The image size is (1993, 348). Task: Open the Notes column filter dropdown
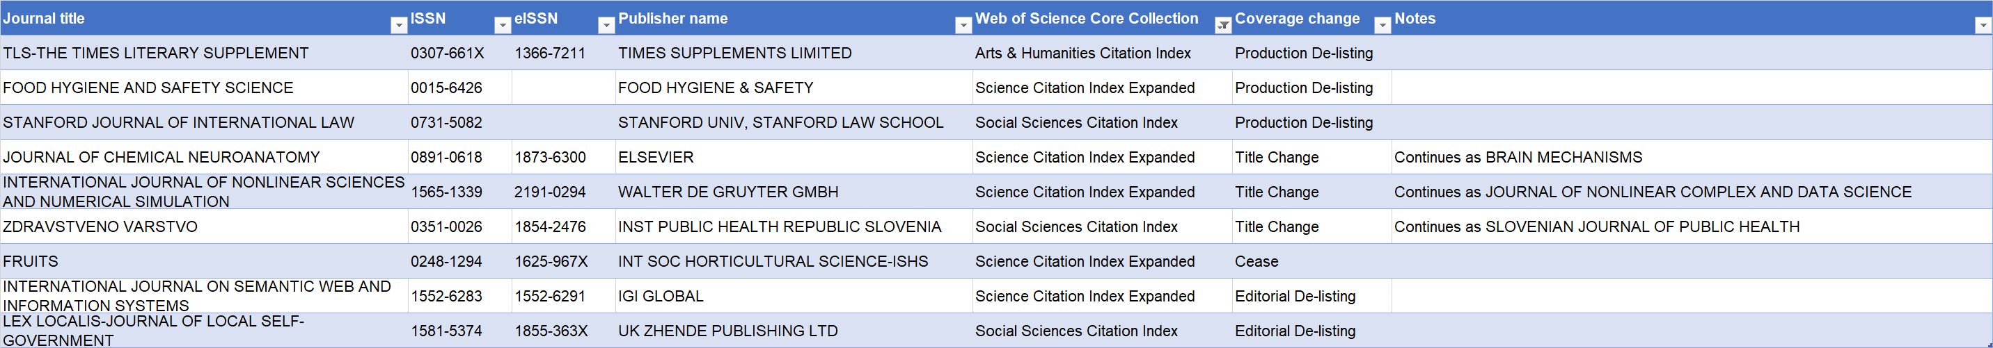click(1983, 26)
